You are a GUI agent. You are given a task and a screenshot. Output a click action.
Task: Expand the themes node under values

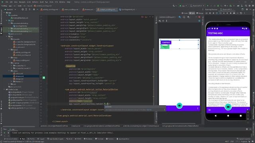click(x=12, y=81)
